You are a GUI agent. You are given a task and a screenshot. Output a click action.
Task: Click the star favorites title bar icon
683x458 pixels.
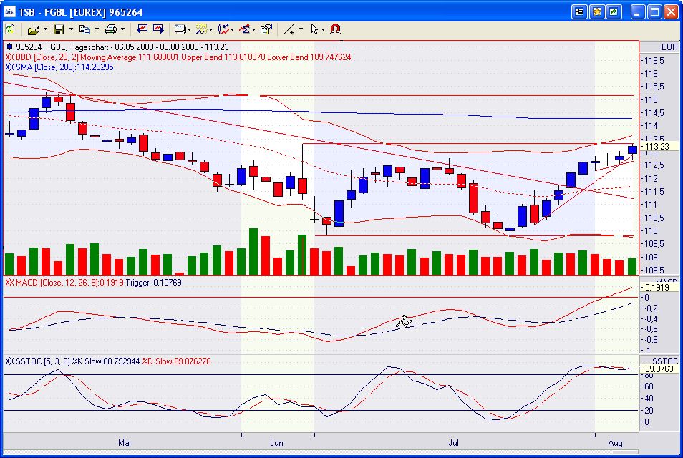coord(597,11)
